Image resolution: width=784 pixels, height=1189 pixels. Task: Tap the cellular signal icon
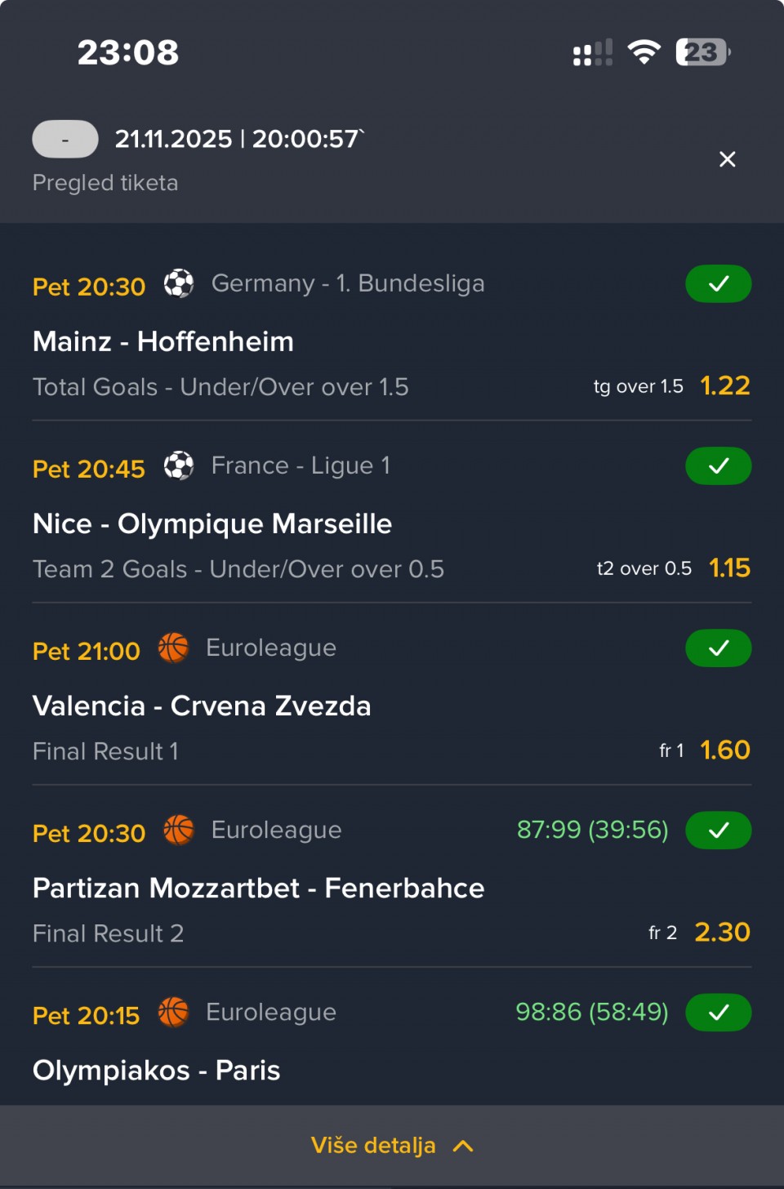[593, 52]
